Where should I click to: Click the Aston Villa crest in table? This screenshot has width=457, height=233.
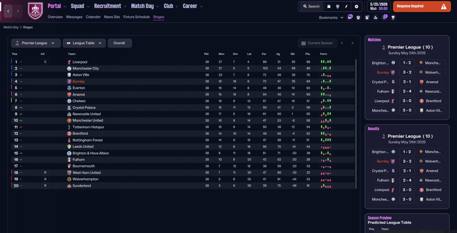pos(69,75)
